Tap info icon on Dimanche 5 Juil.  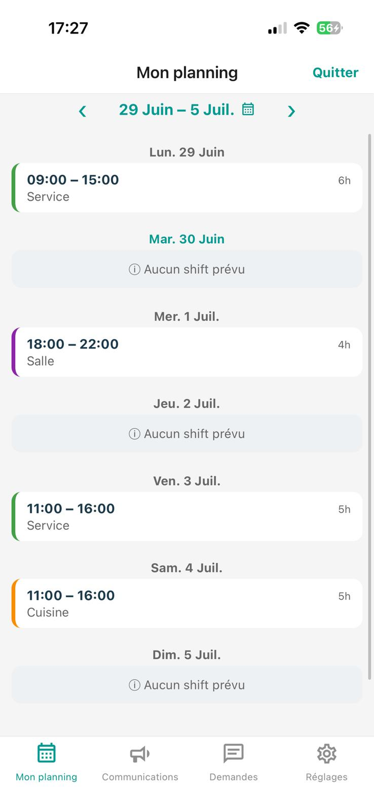[135, 685]
